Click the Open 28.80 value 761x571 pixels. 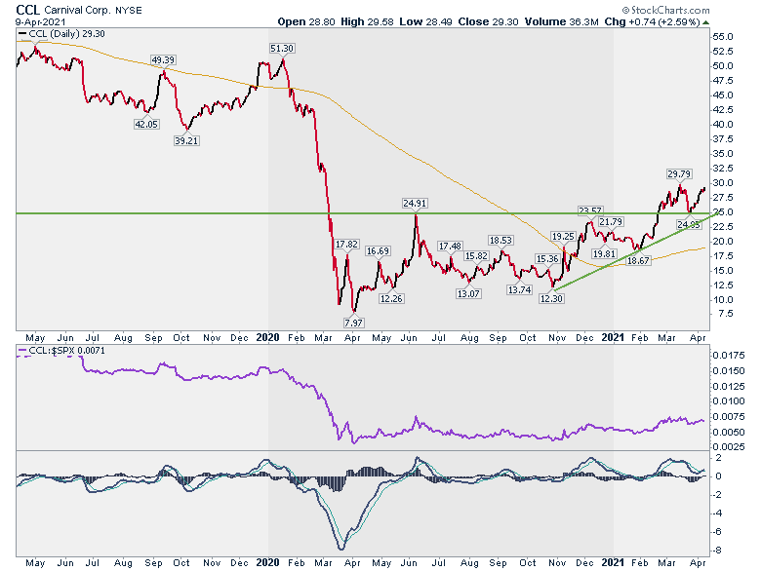tap(306, 21)
